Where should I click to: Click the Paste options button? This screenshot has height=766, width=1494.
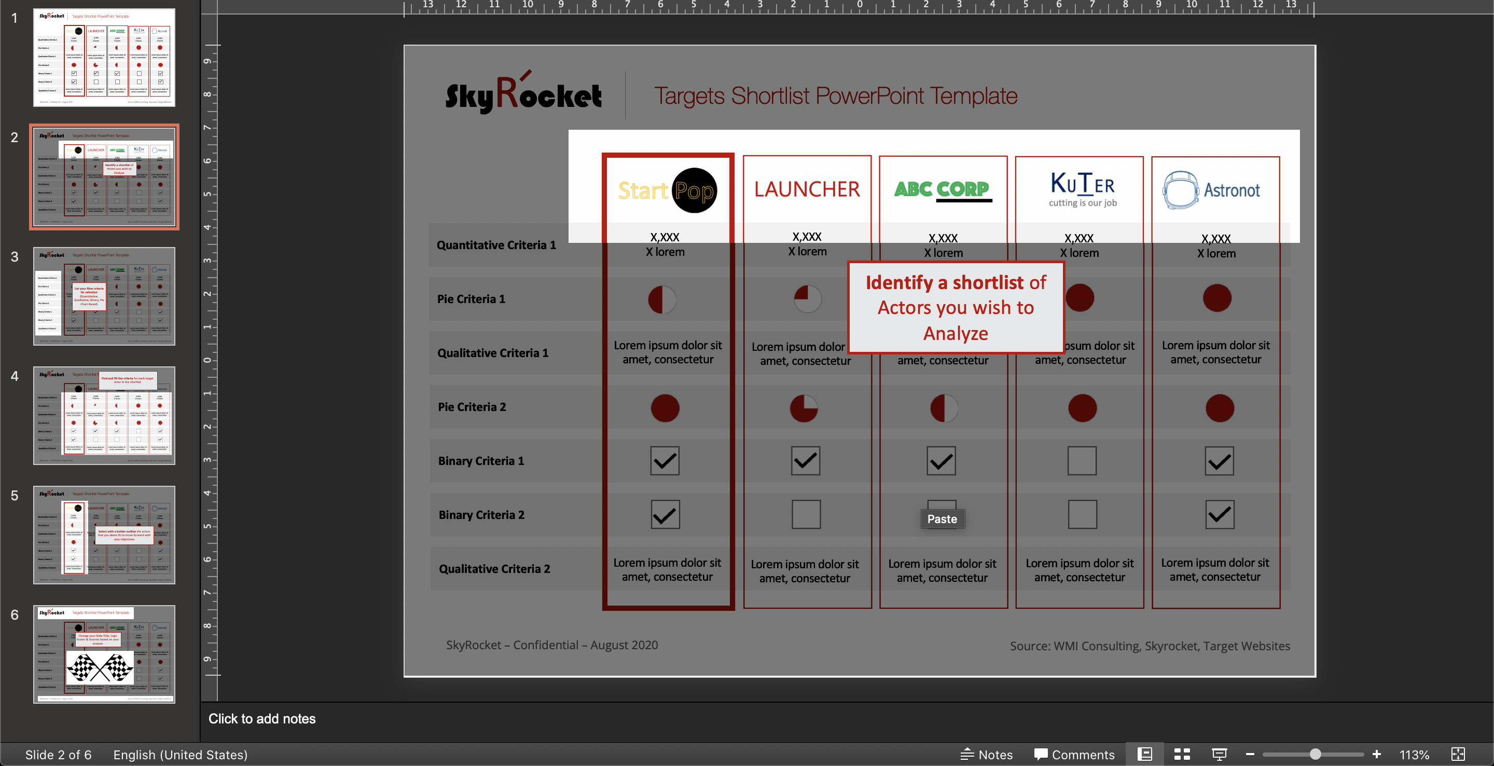942,519
